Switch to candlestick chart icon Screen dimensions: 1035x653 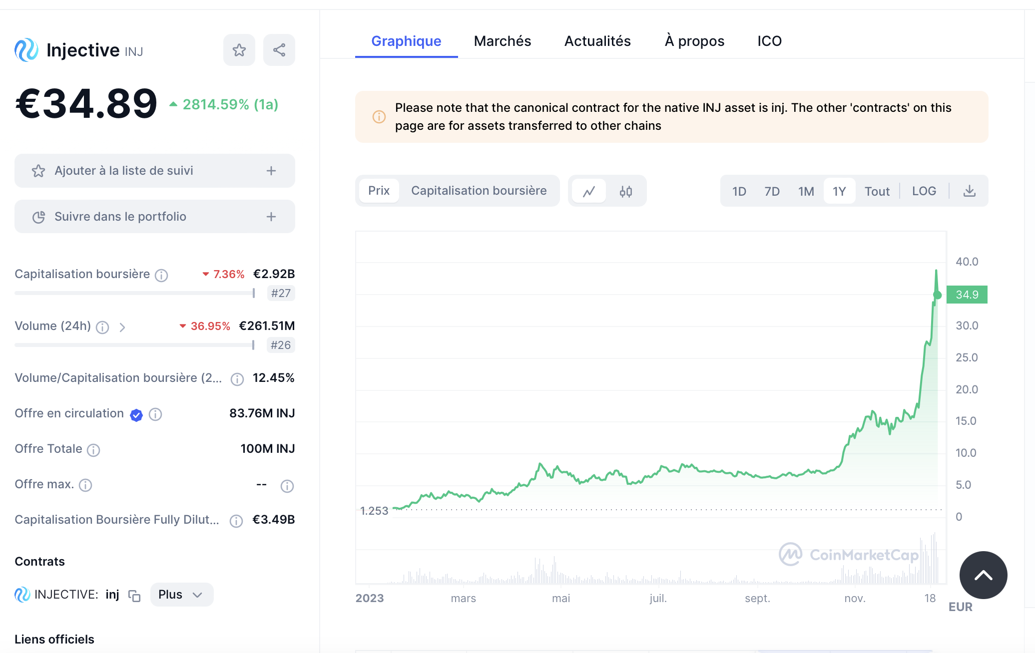click(x=625, y=191)
